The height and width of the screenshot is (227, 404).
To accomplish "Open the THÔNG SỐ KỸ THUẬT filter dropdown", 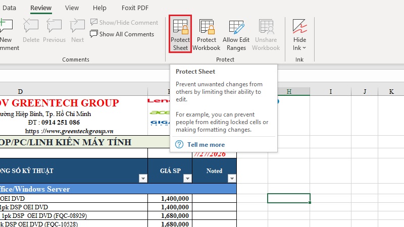I will (x=143, y=178).
